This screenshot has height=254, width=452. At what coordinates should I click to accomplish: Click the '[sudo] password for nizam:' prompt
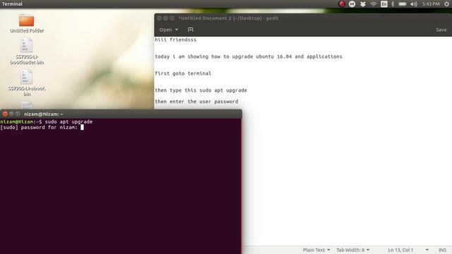[39, 127]
